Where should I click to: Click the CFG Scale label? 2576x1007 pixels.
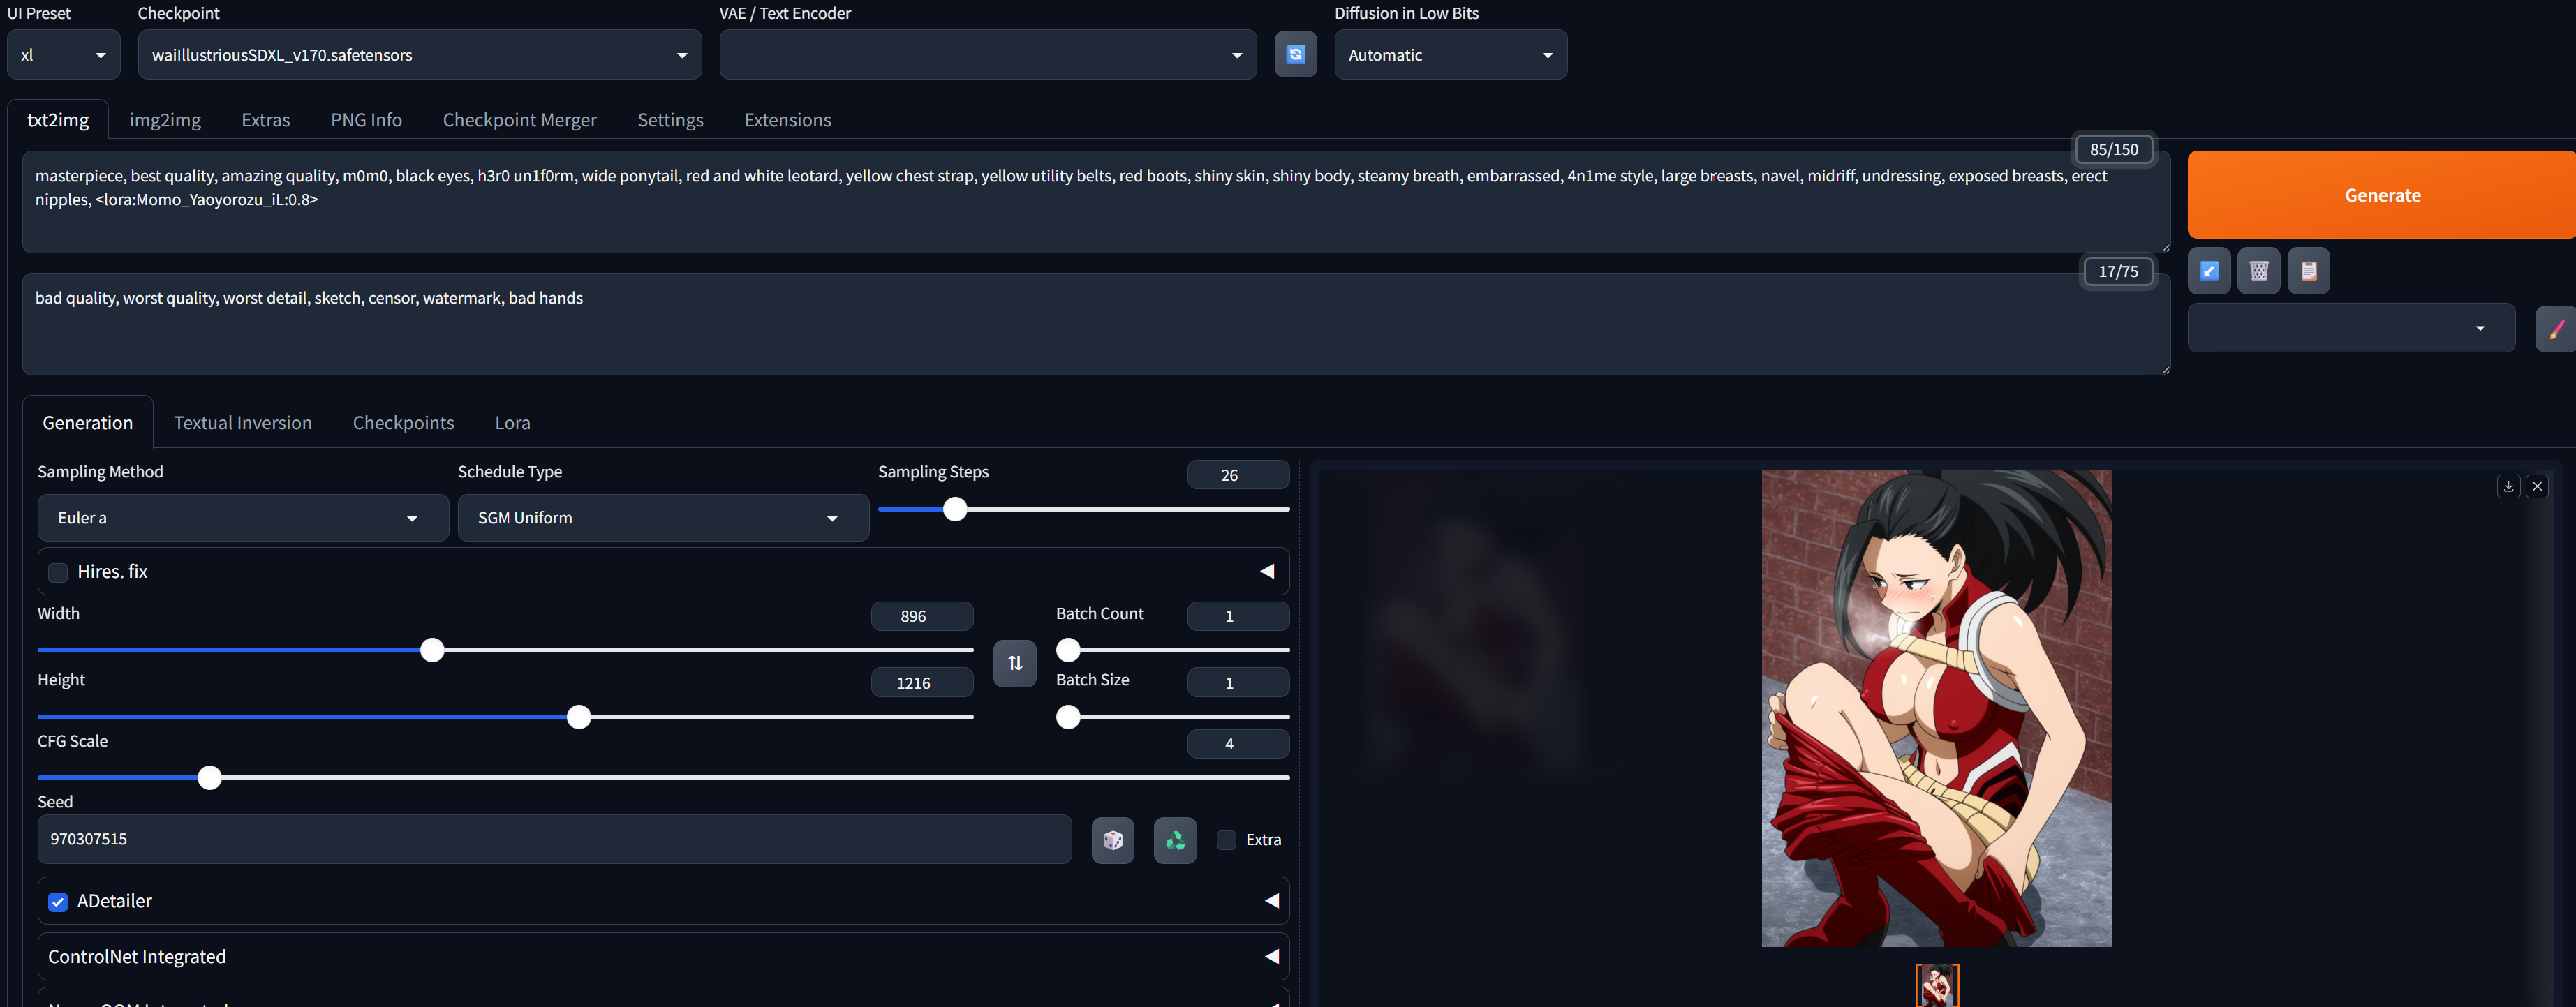click(x=73, y=741)
